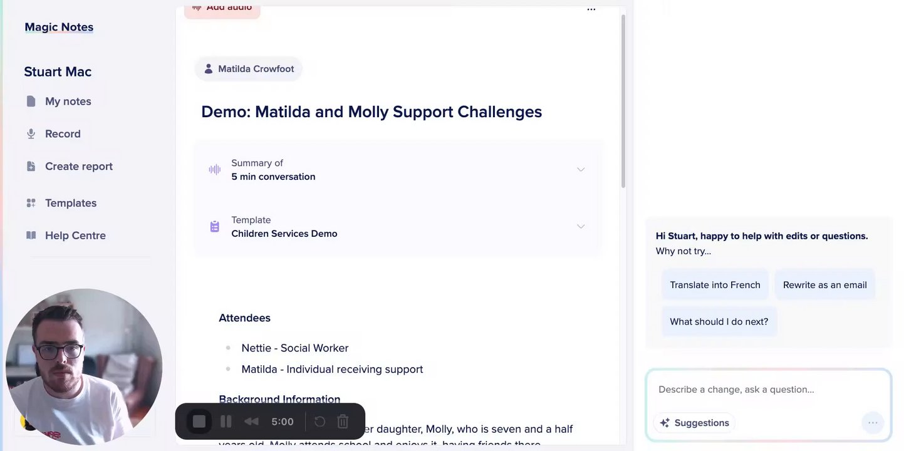Viewport: 904px width, 451px height.
Task: Click the text '5 min conversation'
Action: click(x=273, y=177)
